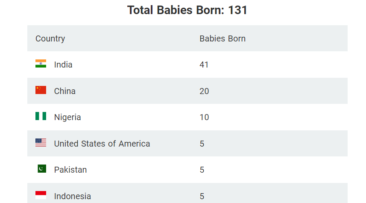The height and width of the screenshot is (203, 366).
Task: Click the India flag icon
Action: coord(41,64)
